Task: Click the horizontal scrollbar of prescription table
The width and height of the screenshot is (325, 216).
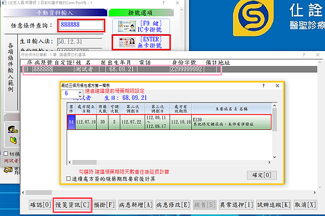Action: click(170, 162)
